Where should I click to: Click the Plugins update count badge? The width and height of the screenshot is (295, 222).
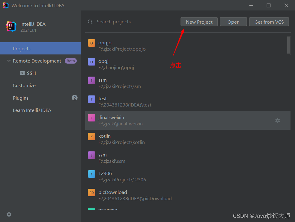(75, 98)
